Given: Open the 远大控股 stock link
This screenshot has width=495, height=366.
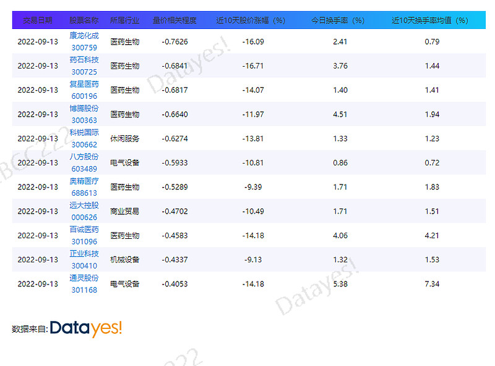Looking at the screenshot, I should click(x=84, y=206).
